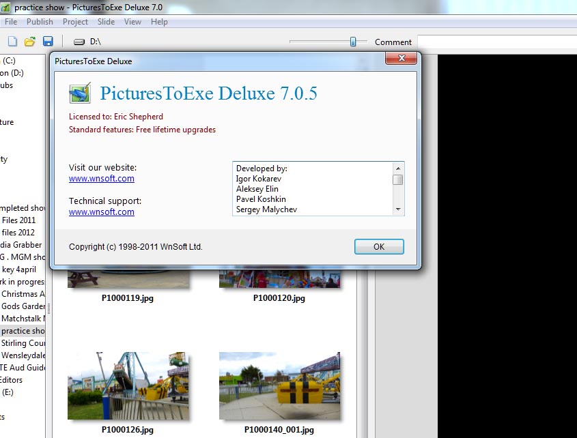Open the Technical support wnsoft.com link
This screenshot has height=438, width=577.
pos(102,211)
